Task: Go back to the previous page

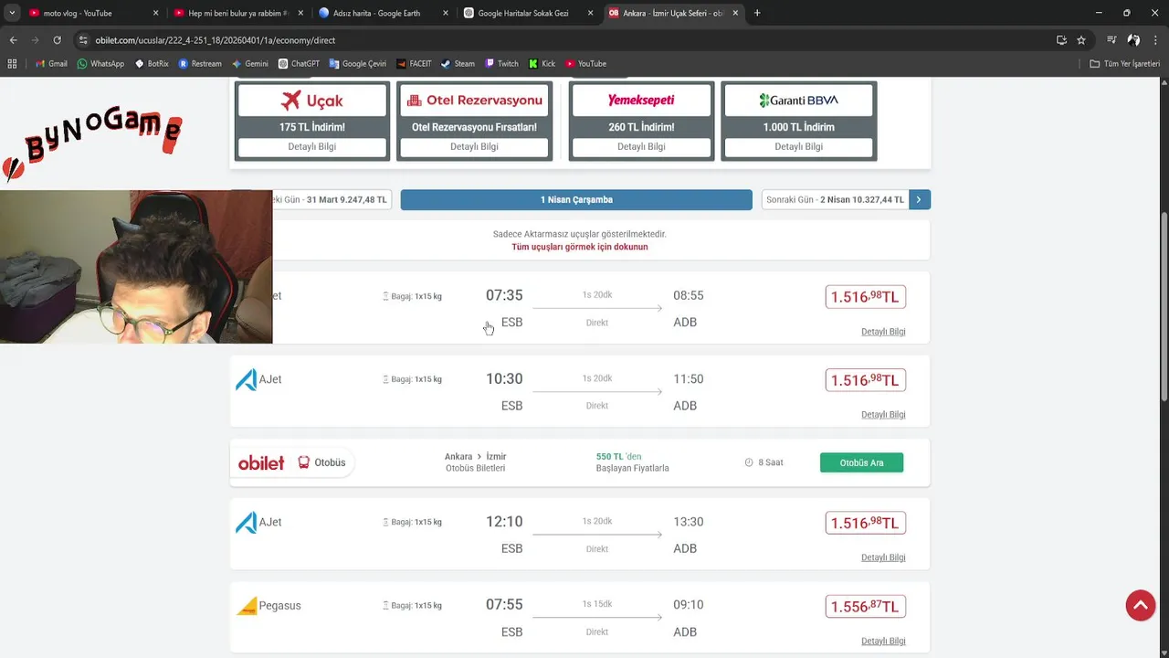Action: pyautogui.click(x=13, y=40)
